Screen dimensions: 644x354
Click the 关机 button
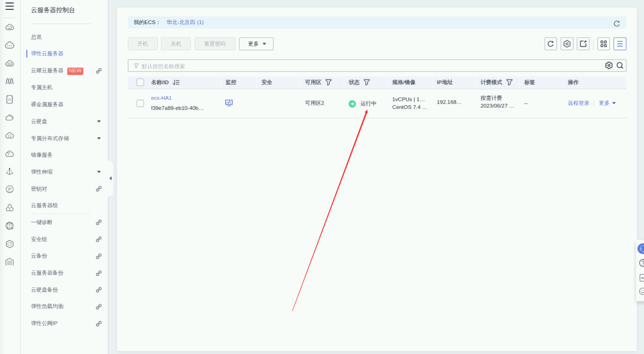(176, 44)
